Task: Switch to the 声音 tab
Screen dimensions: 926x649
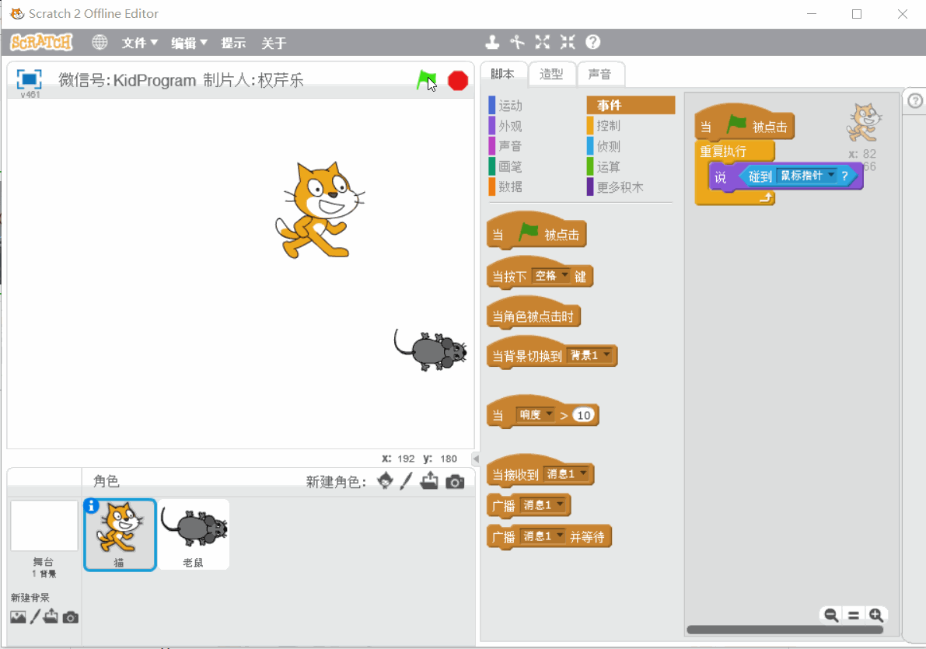Action: (x=599, y=74)
